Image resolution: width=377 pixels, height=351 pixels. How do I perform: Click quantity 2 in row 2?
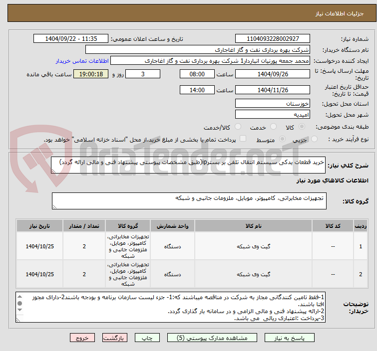[84, 274]
